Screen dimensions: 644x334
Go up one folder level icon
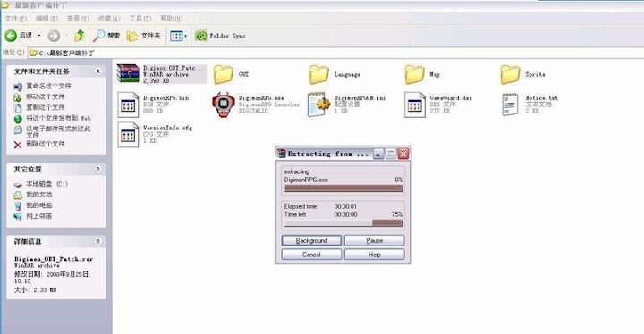(80, 36)
